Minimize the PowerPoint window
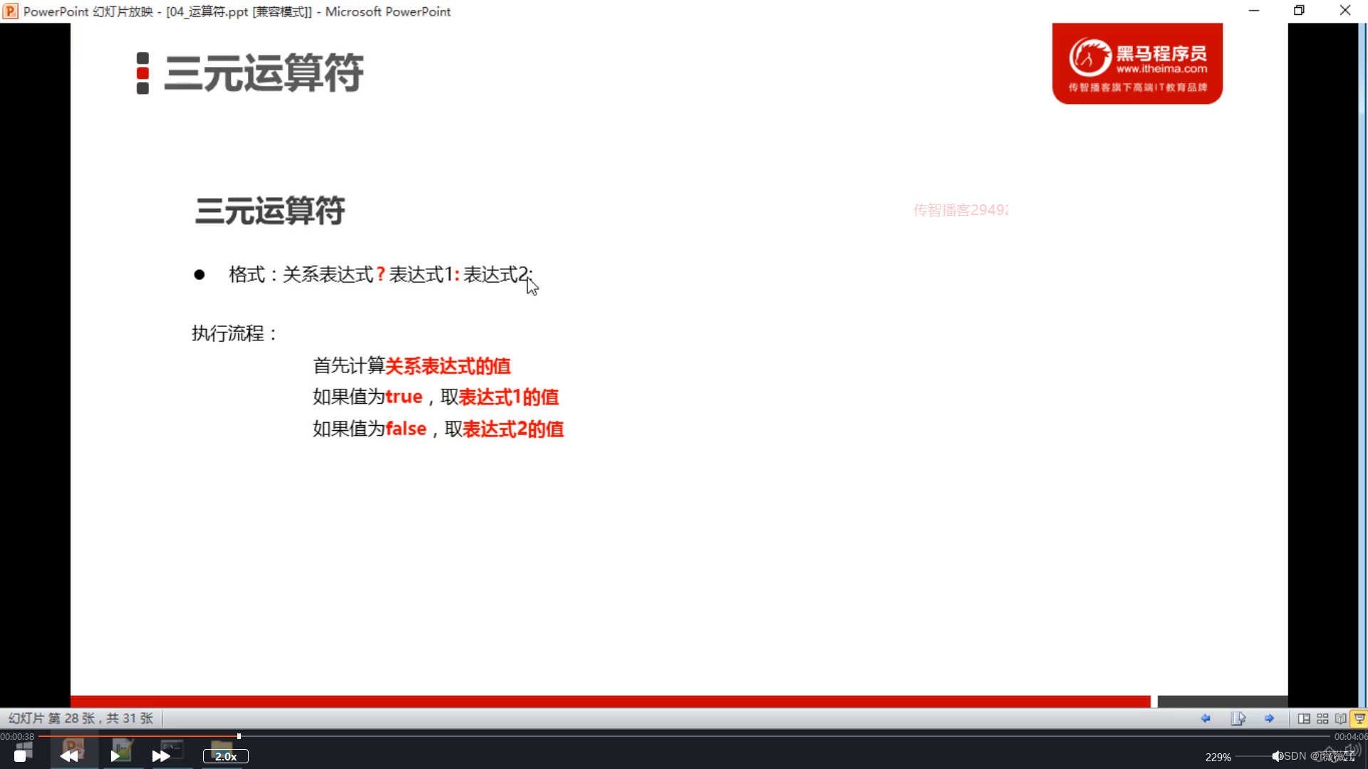Screen dimensions: 1368x769 pos(1254,11)
